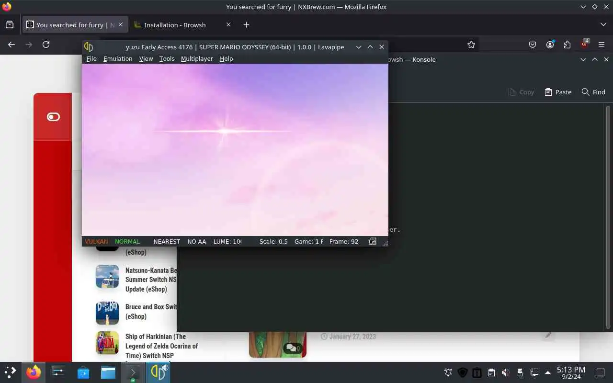Open Dolphin file manager from taskbar

[108, 372]
